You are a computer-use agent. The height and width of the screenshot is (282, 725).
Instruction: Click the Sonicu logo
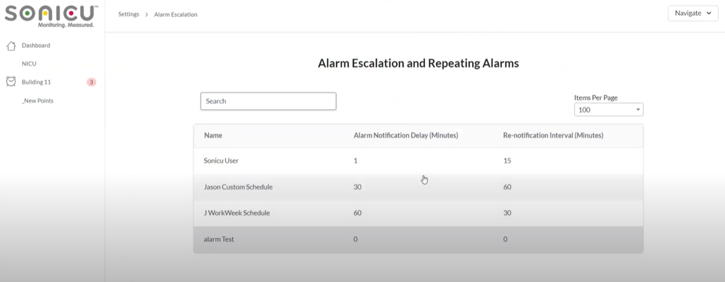click(x=51, y=16)
